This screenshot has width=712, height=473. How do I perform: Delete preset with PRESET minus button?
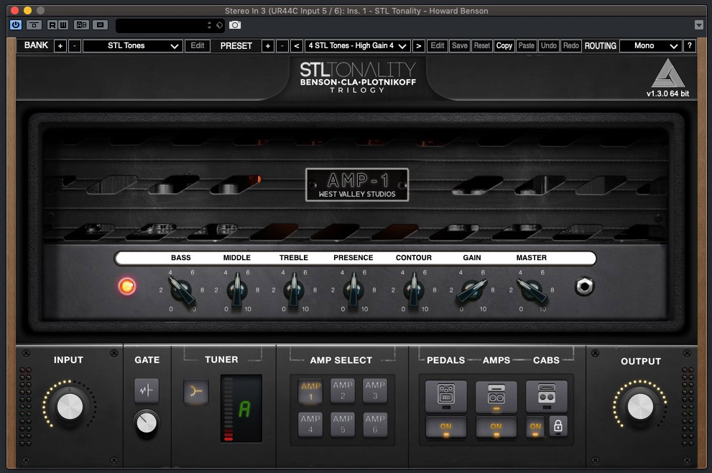click(x=282, y=46)
